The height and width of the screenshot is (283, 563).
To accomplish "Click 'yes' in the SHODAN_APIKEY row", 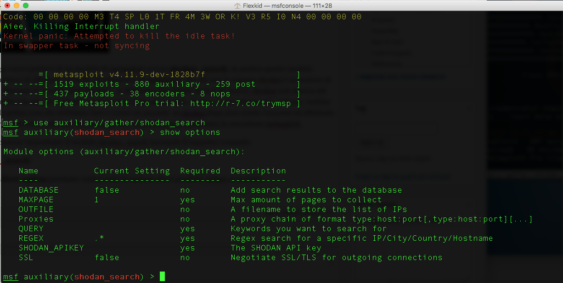I will click(x=187, y=248).
